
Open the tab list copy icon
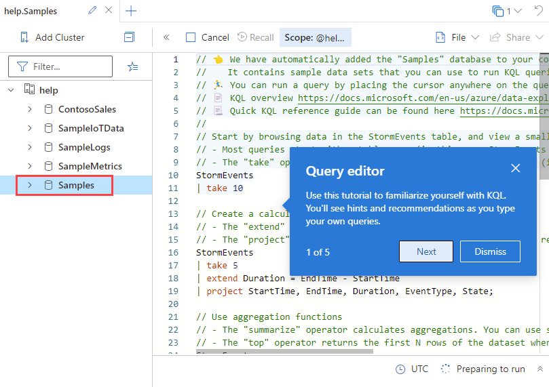(x=497, y=12)
